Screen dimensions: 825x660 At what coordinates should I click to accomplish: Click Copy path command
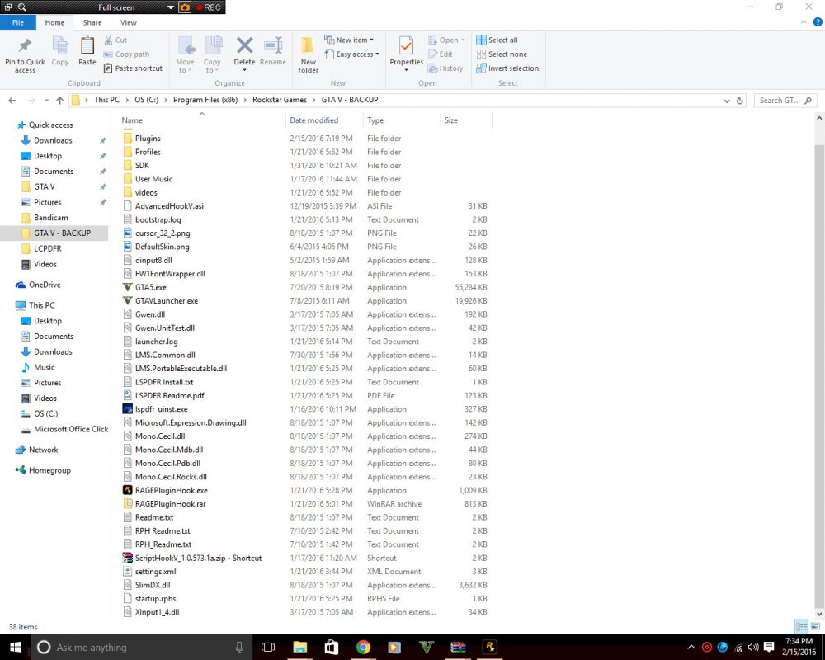(127, 54)
